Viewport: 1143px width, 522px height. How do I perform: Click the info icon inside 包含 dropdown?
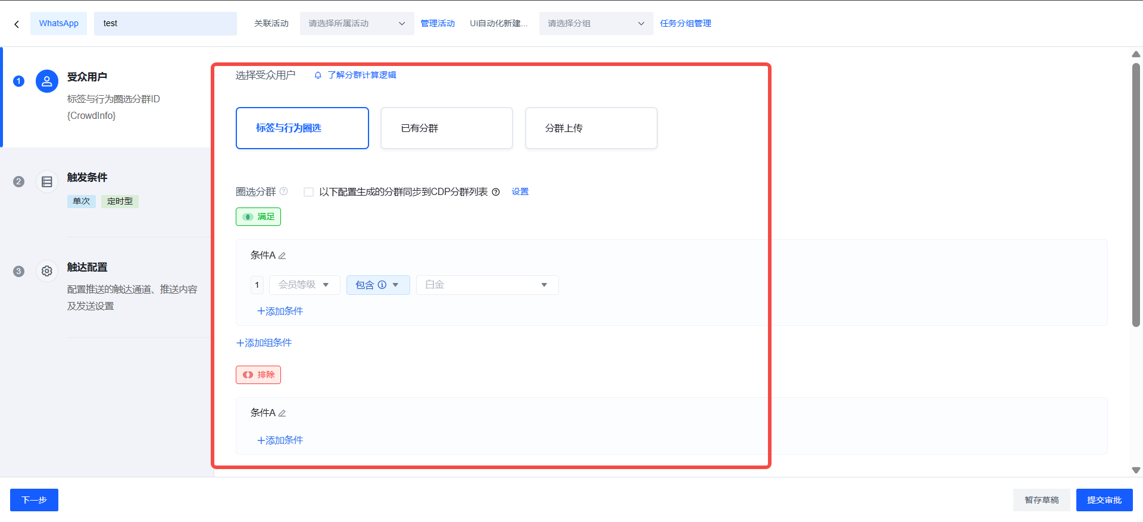[x=382, y=285]
